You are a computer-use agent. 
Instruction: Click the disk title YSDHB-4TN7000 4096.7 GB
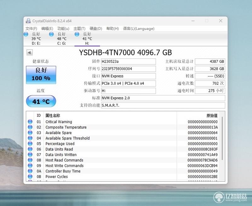[x=125, y=52]
